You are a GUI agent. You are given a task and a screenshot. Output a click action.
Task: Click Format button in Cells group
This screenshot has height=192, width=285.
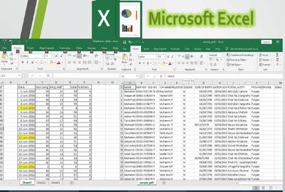265,64
